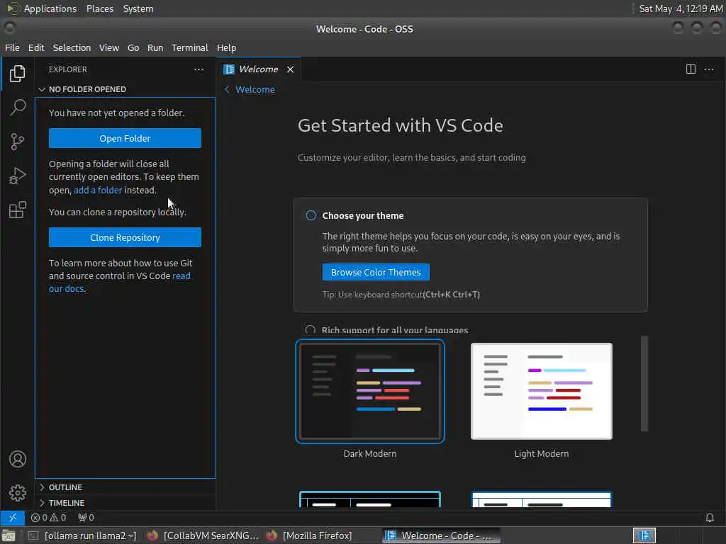This screenshot has height=544, width=726.
Task: Open the Terminal menu
Action: click(190, 47)
